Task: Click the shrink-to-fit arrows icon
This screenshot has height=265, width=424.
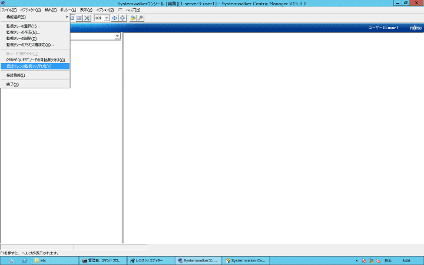Action: coord(114,18)
